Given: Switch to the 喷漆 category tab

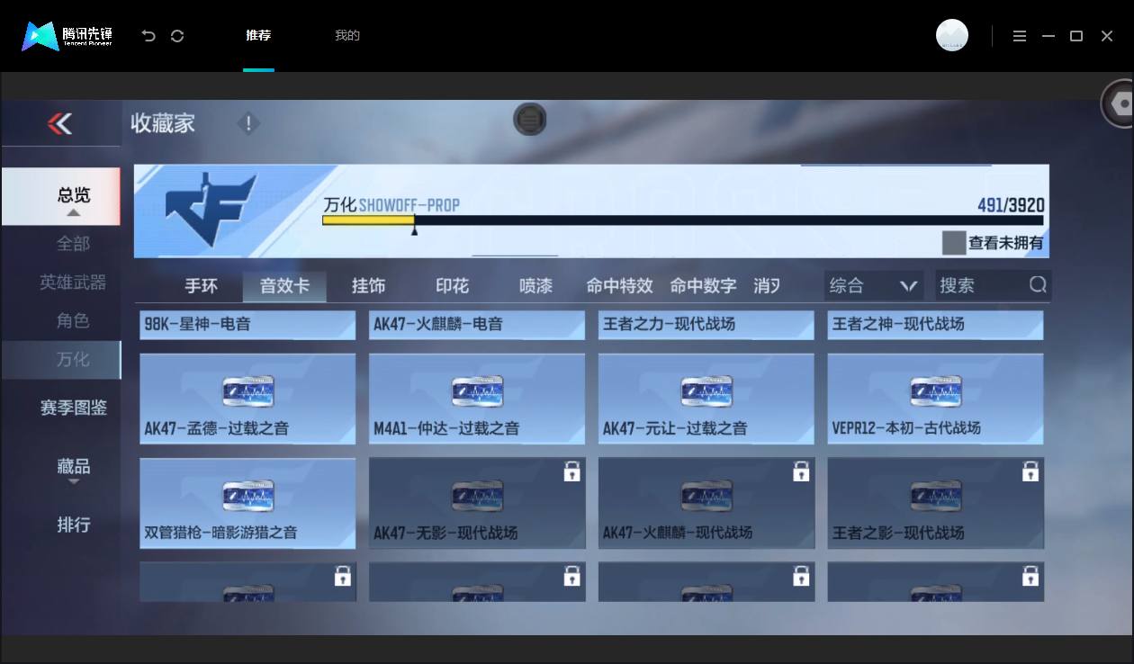Looking at the screenshot, I should coord(535,286).
